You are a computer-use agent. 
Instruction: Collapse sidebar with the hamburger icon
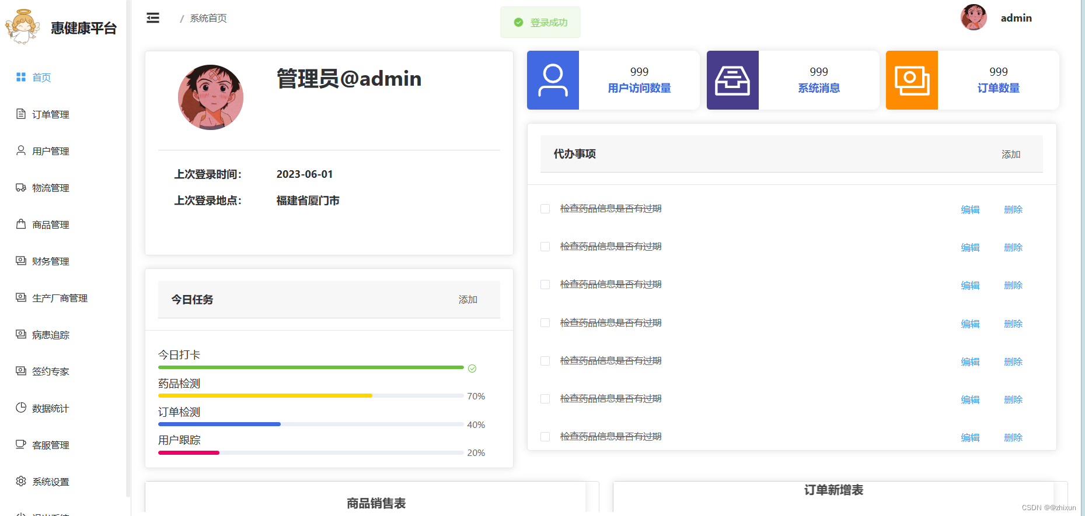coord(153,18)
